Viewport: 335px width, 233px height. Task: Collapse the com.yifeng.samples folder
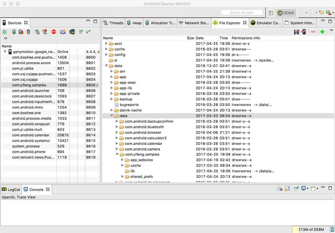coord(117,154)
